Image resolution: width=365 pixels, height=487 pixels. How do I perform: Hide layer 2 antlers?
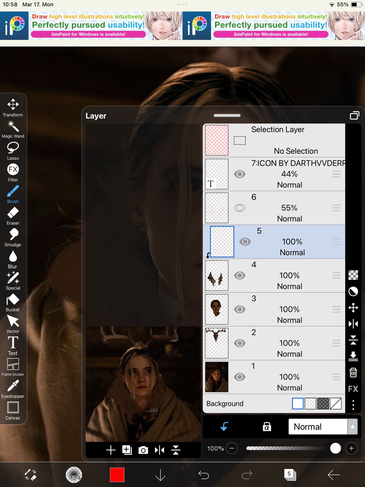point(240,343)
